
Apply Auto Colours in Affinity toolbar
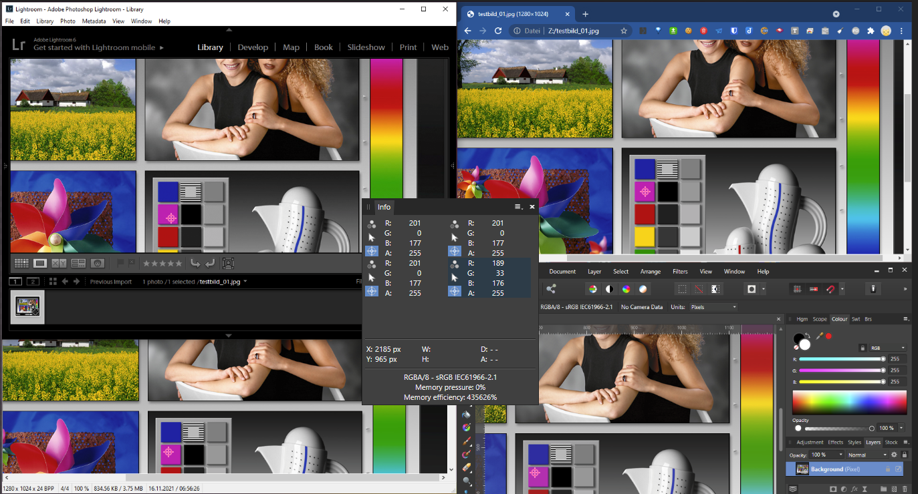(x=626, y=289)
